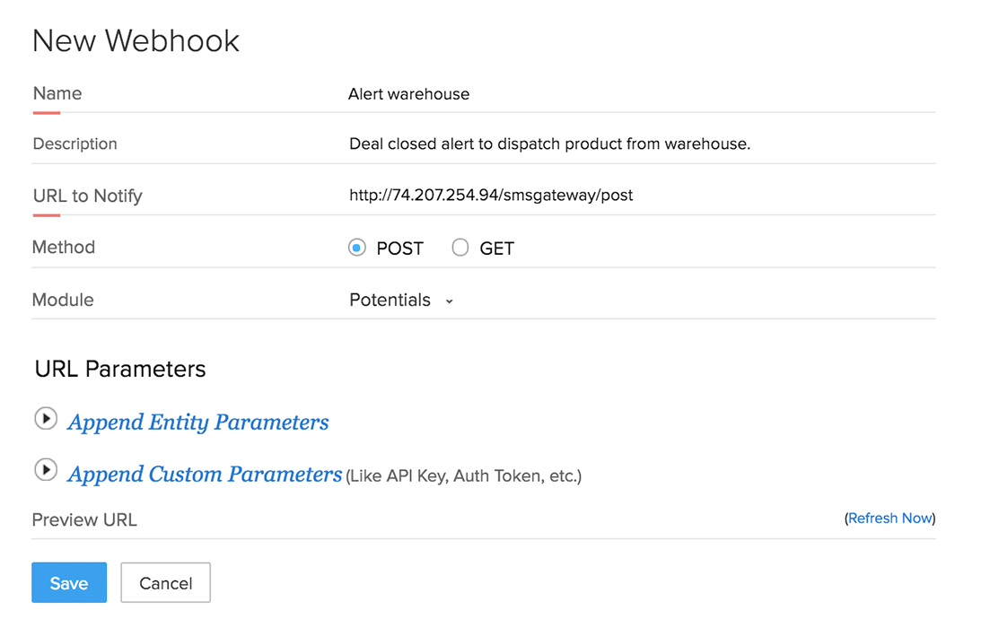Click the Module field label
Screen dimensions: 990x636
63,301
